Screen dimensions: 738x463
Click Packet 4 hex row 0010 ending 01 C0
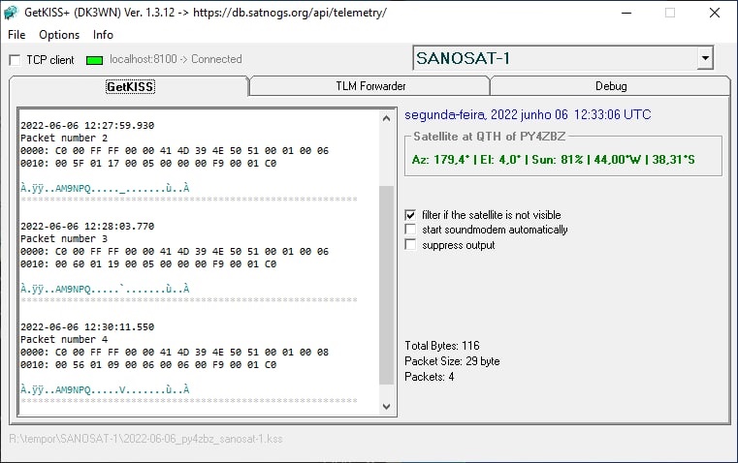click(148, 365)
